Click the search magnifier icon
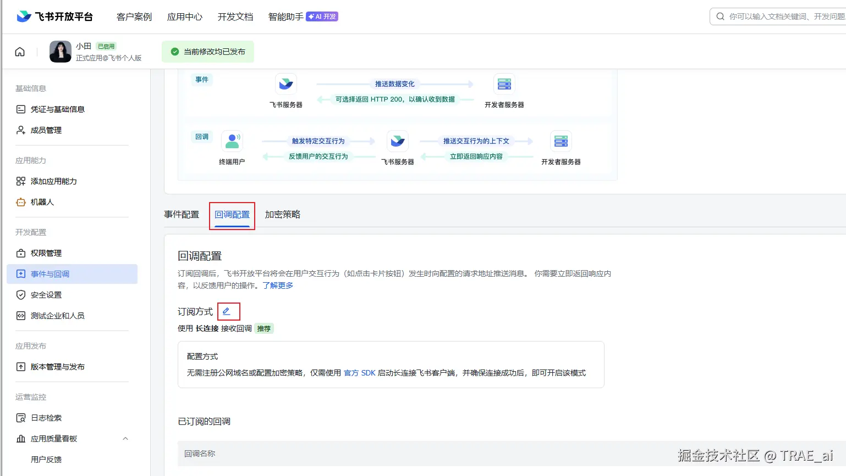Image resolution: width=846 pixels, height=476 pixels. tap(720, 16)
